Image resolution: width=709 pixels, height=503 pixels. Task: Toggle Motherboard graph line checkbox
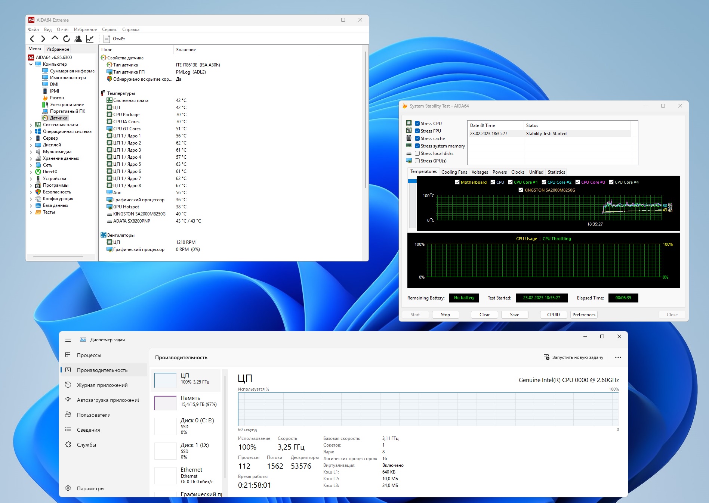coord(457,182)
